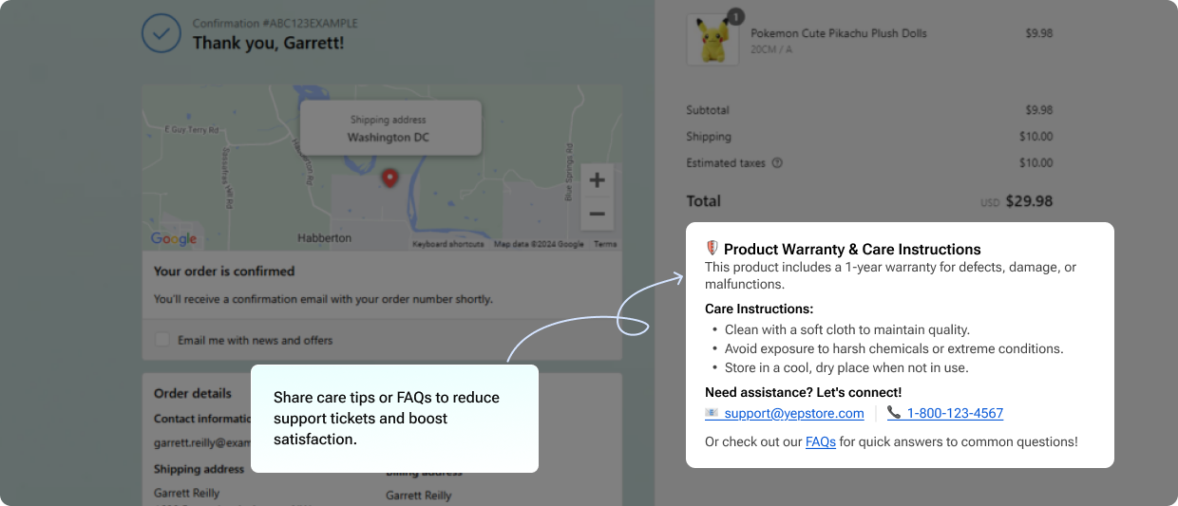Click the red map location pin

(389, 178)
